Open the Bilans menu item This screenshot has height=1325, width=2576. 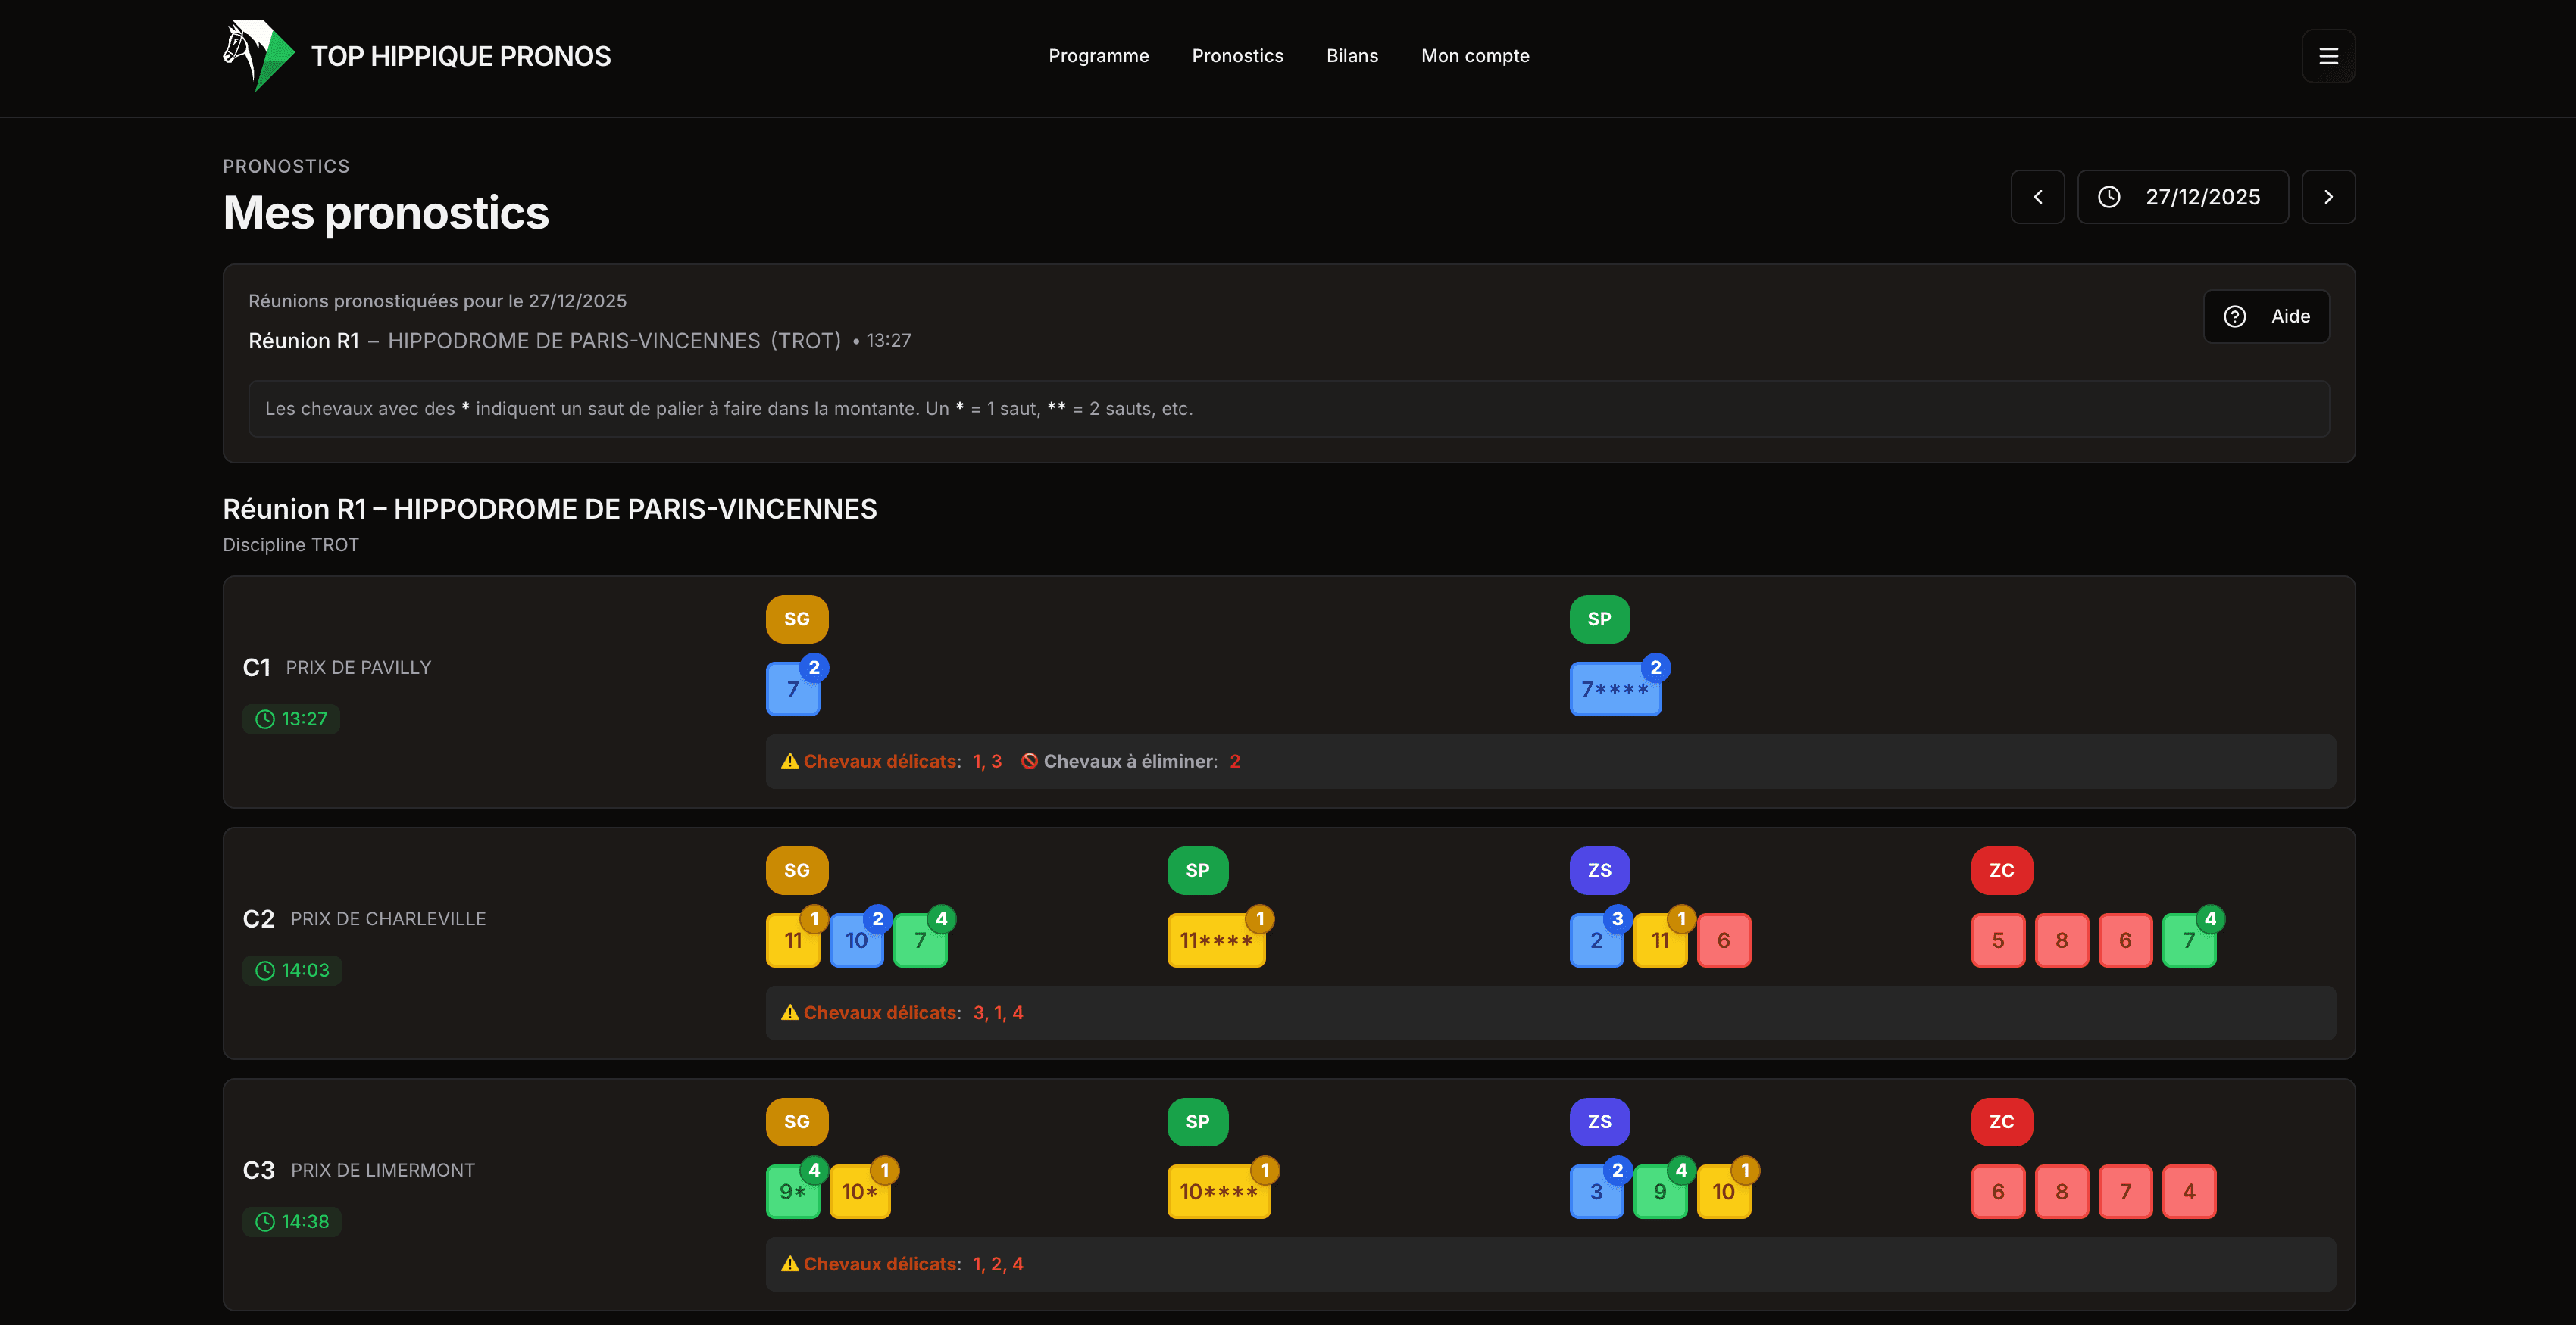click(1351, 56)
